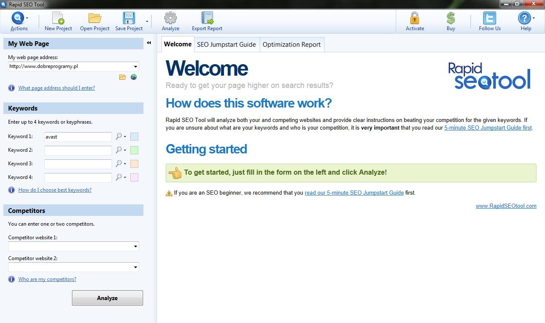Open 'How do I choose best keywords?' link
Viewport: 545px width, 323px height.
coord(55,190)
